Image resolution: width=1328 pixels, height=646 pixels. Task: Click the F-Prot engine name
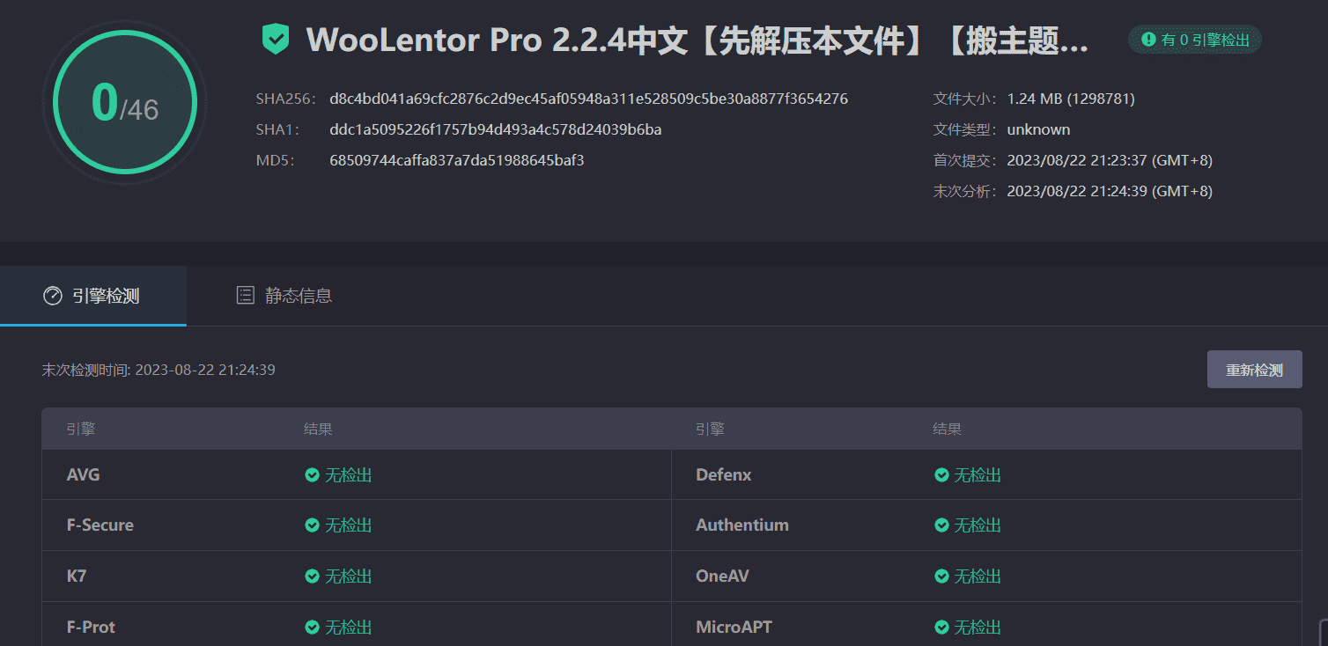click(x=92, y=628)
